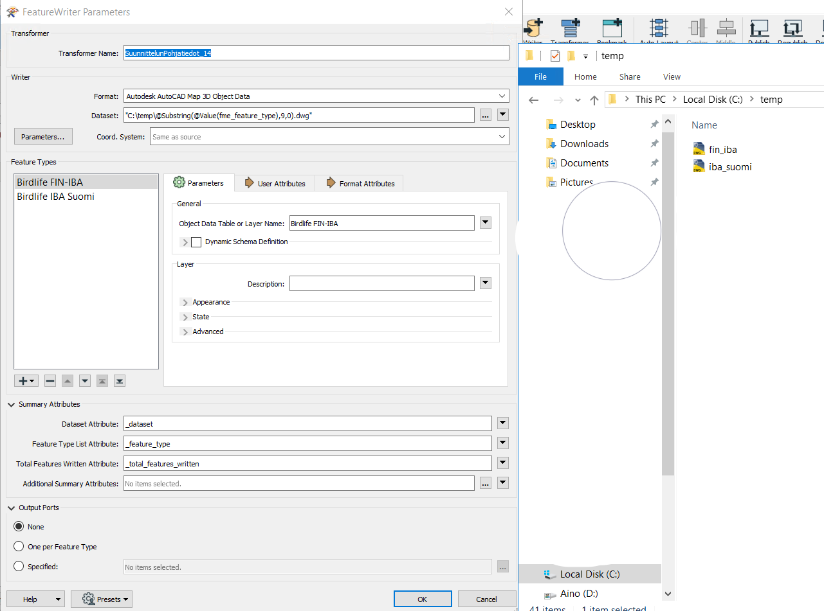Image resolution: width=824 pixels, height=611 pixels.
Task: Expand the Advanced section
Action: pyautogui.click(x=185, y=332)
